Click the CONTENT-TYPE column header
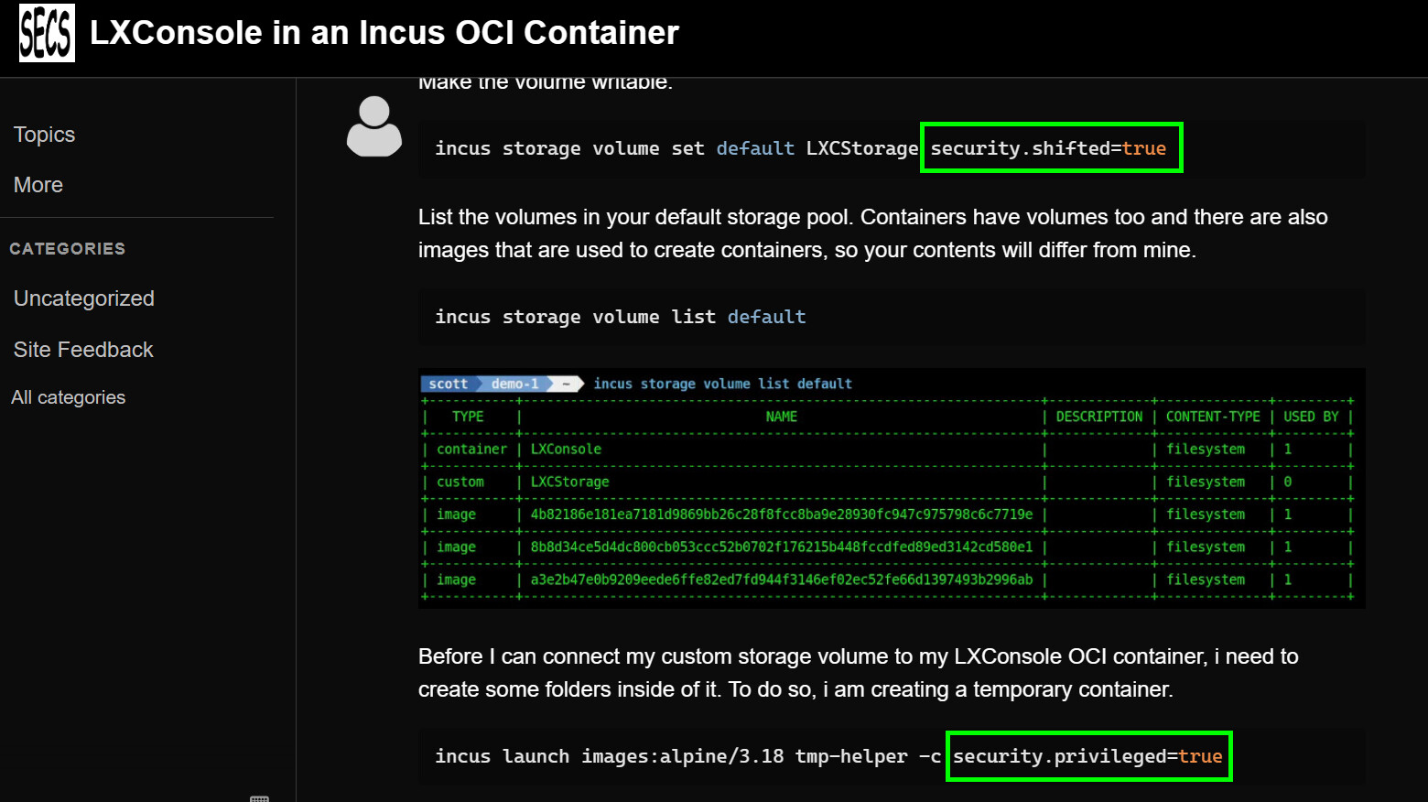This screenshot has height=802, width=1428. point(1213,417)
